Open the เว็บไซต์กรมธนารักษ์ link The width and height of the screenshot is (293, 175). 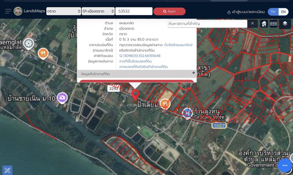178,45
